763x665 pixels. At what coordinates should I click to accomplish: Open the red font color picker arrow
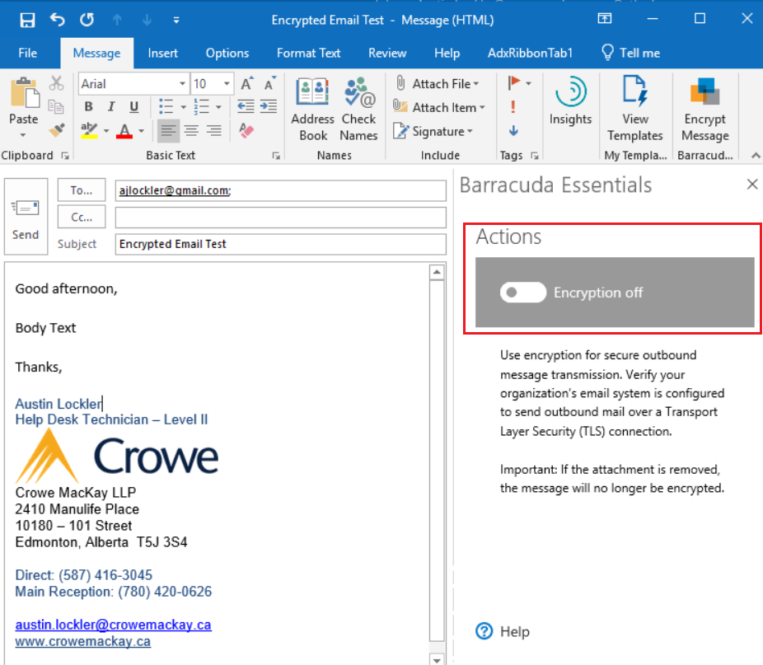pyautogui.click(x=142, y=131)
